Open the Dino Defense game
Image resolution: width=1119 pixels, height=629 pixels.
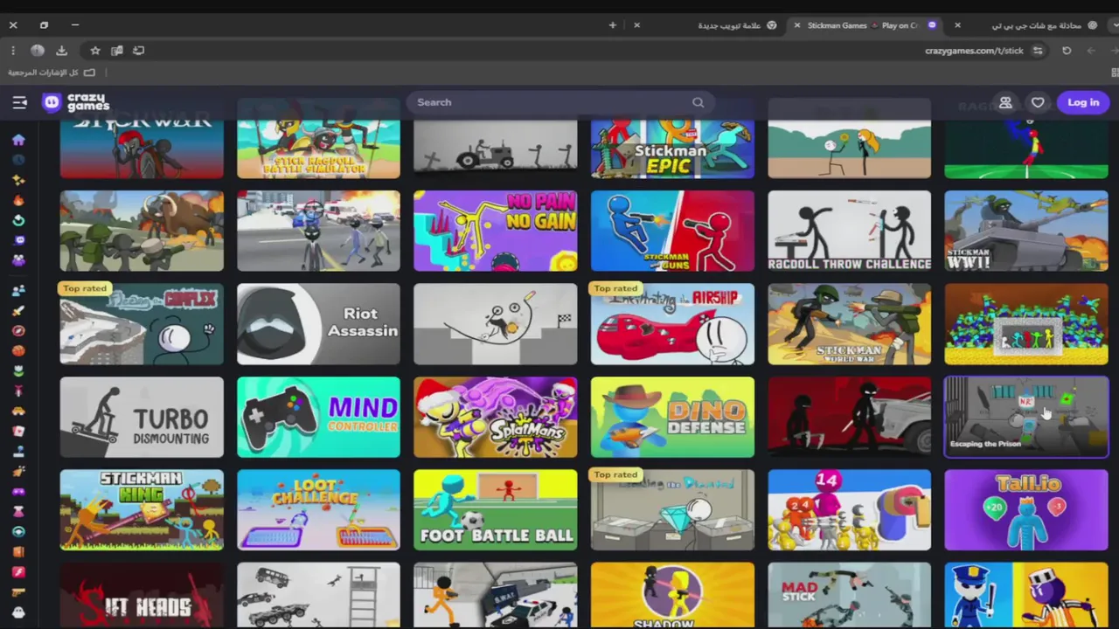tap(672, 418)
